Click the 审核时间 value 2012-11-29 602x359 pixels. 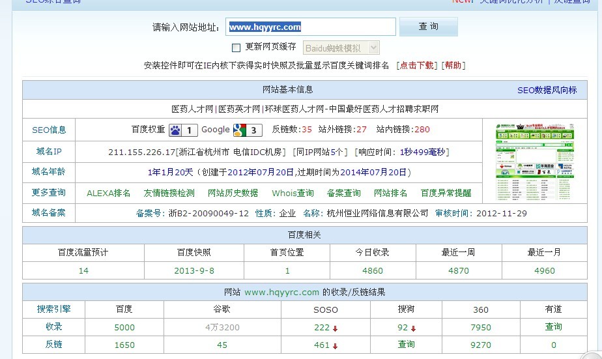(502, 214)
